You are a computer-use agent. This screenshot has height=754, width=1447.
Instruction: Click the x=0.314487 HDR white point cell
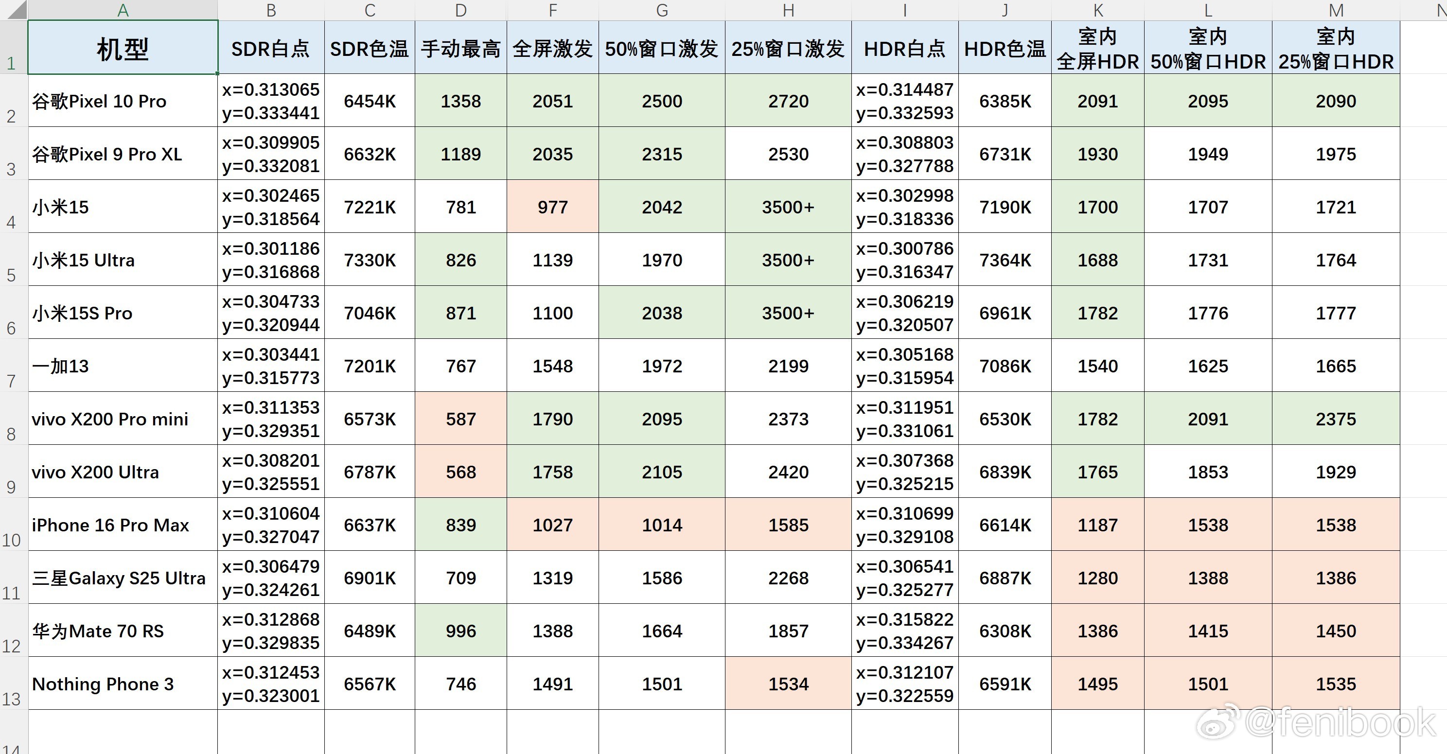(x=905, y=101)
